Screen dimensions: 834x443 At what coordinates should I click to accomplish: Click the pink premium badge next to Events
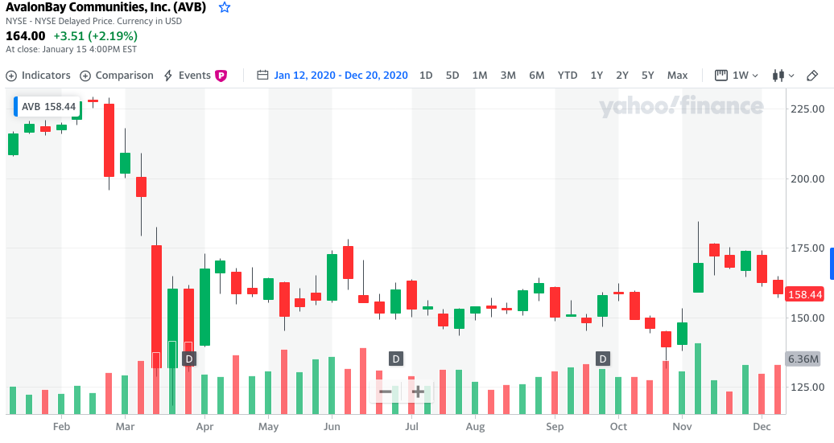click(221, 76)
